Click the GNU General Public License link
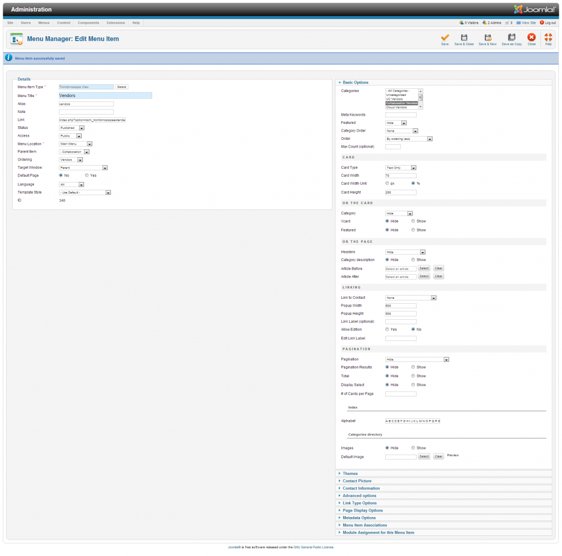The image size is (562, 556). [313, 547]
